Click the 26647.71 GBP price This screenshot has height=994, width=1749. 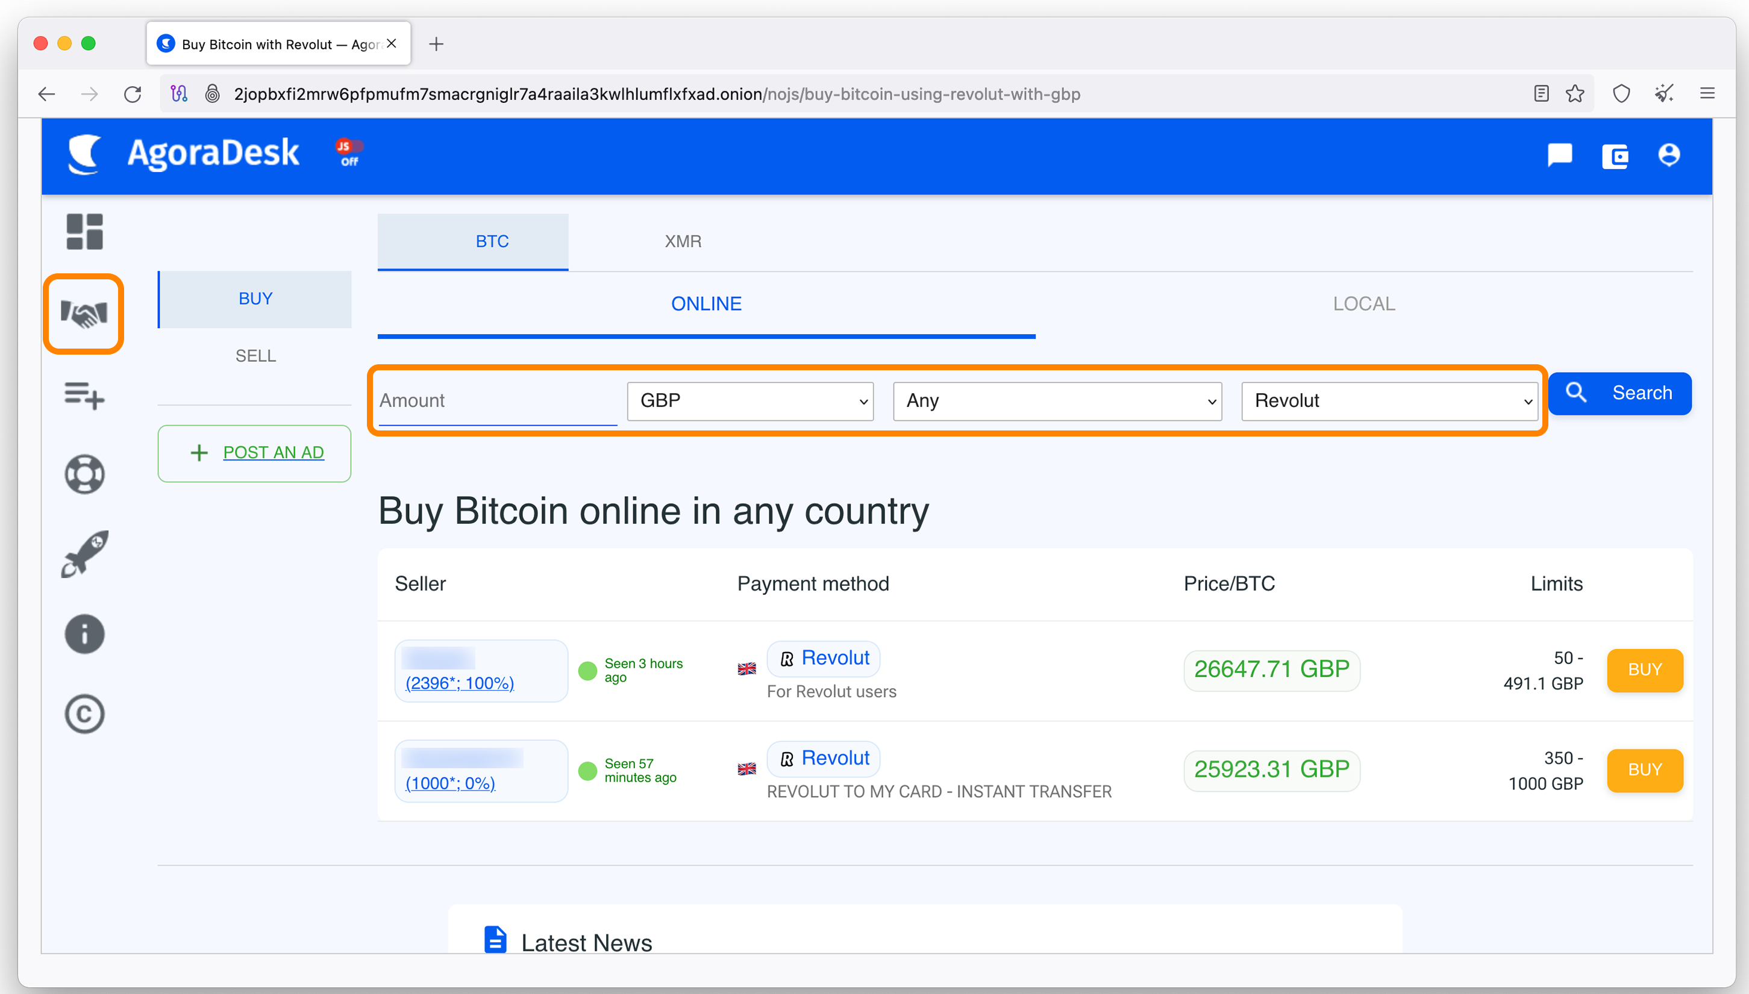coord(1272,669)
